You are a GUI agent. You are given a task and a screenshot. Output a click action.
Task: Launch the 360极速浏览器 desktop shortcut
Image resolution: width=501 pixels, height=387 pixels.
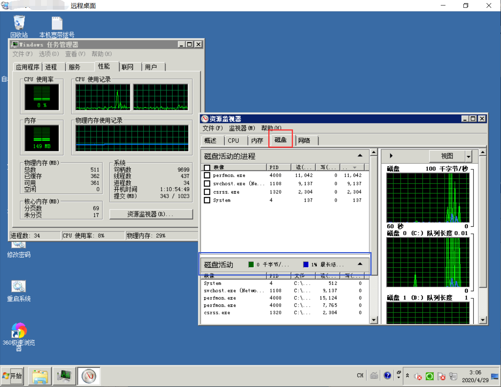point(19,337)
